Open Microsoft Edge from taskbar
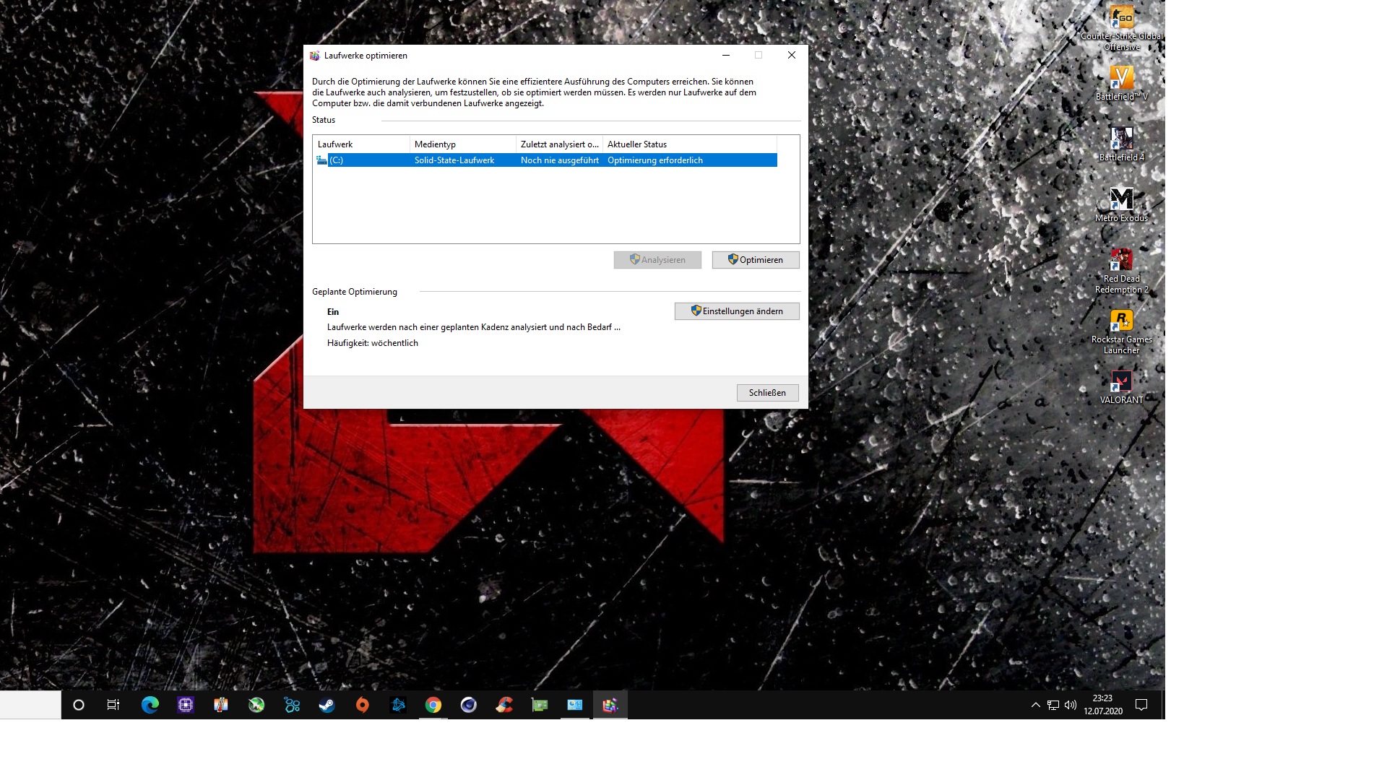1387x780 pixels. click(x=150, y=705)
